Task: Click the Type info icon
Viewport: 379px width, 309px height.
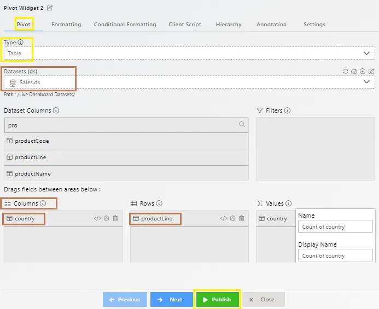Action: tap(21, 42)
